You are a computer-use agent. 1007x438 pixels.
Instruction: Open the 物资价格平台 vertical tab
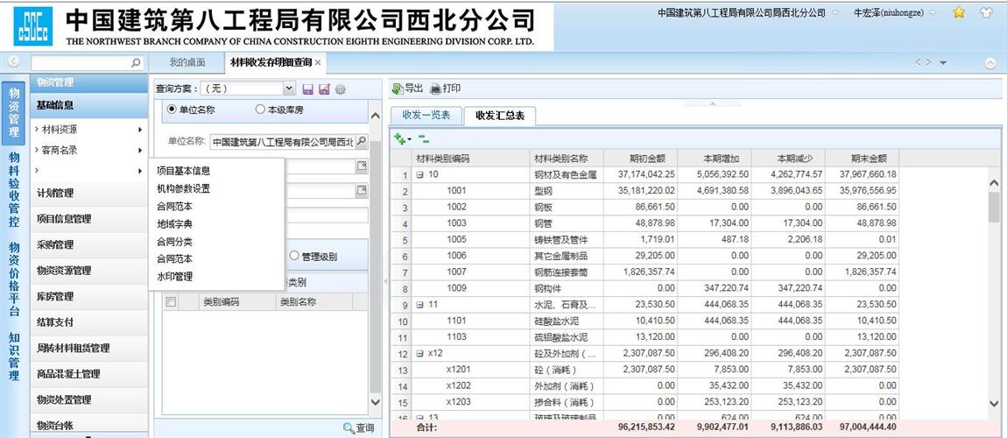tap(14, 279)
